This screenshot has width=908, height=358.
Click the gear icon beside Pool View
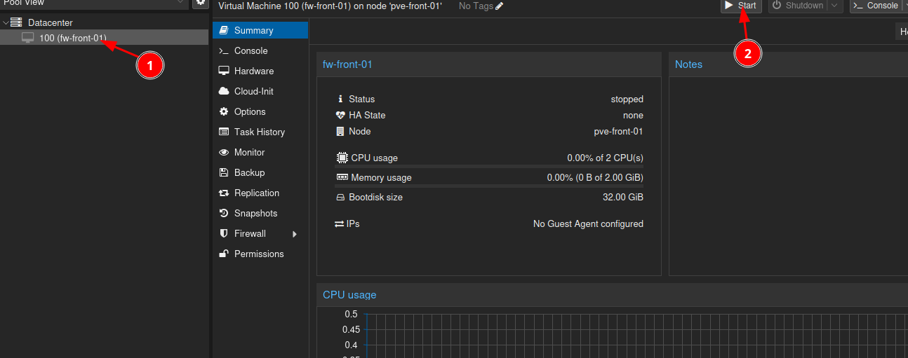tap(201, 3)
